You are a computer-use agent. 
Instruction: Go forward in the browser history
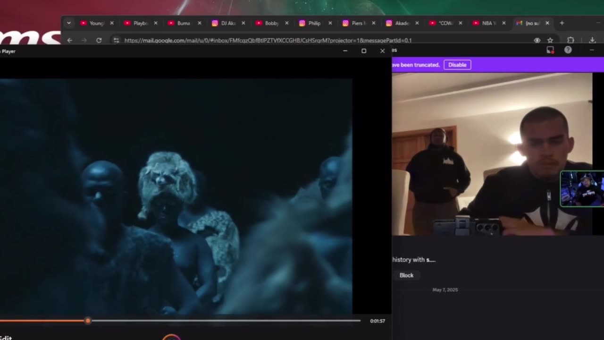pyautogui.click(x=84, y=41)
